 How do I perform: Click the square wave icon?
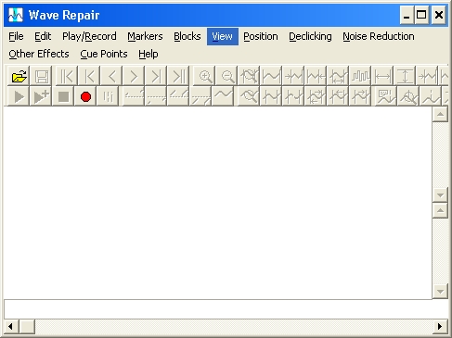pos(360,76)
